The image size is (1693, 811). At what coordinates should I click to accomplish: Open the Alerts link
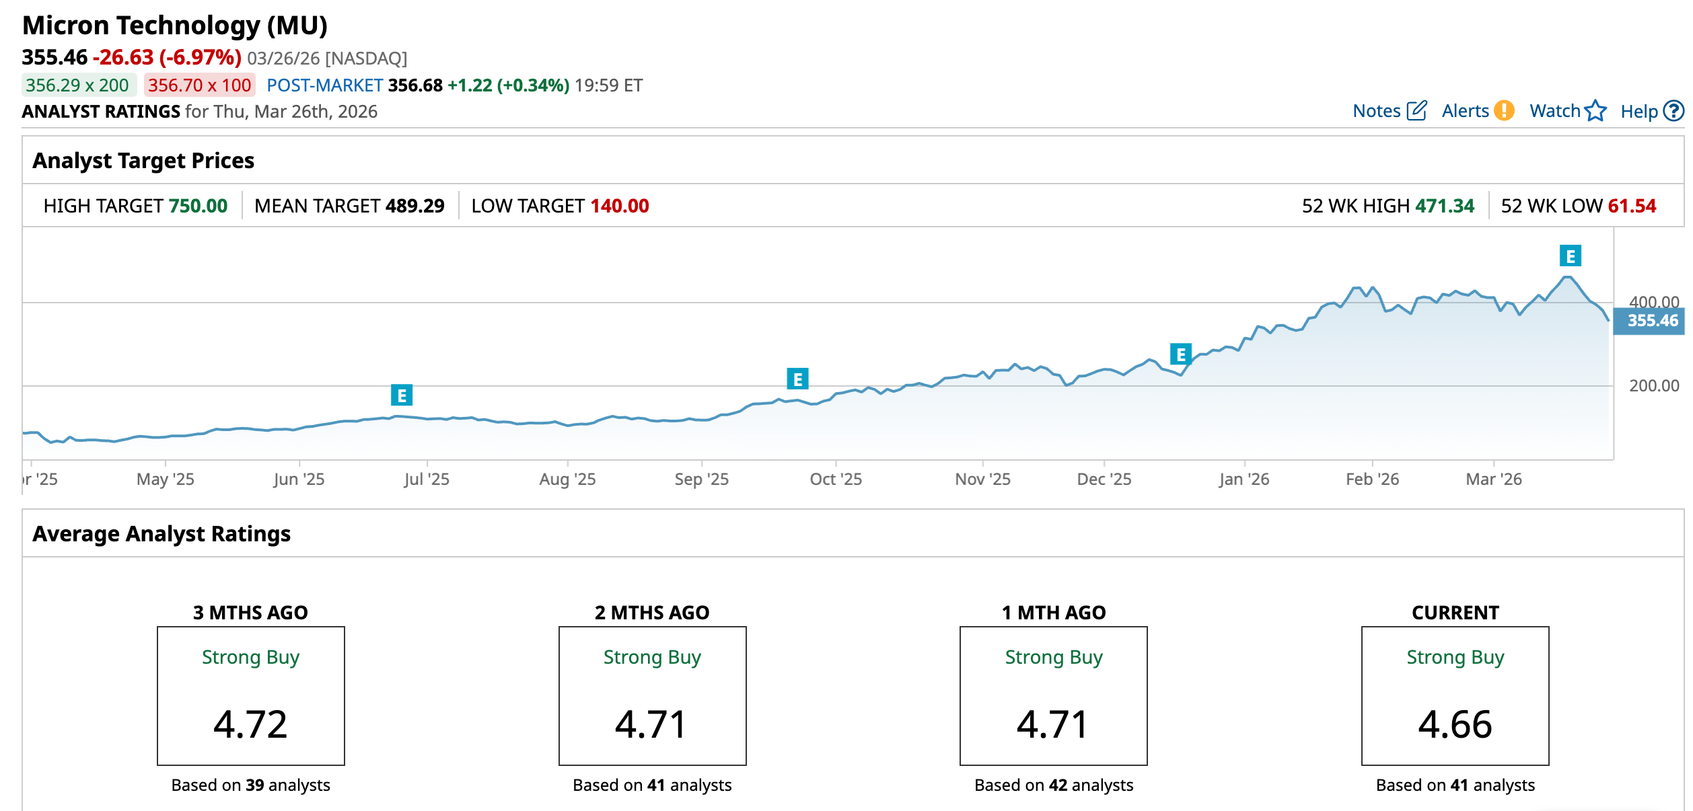click(1465, 111)
